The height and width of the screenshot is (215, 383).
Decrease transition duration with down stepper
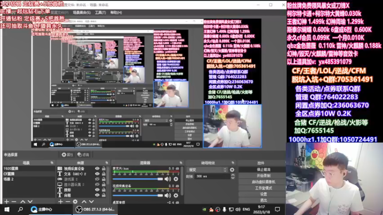point(233,178)
